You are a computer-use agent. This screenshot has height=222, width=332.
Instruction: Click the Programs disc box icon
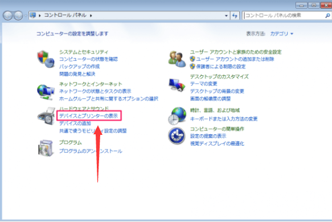pos(46,148)
